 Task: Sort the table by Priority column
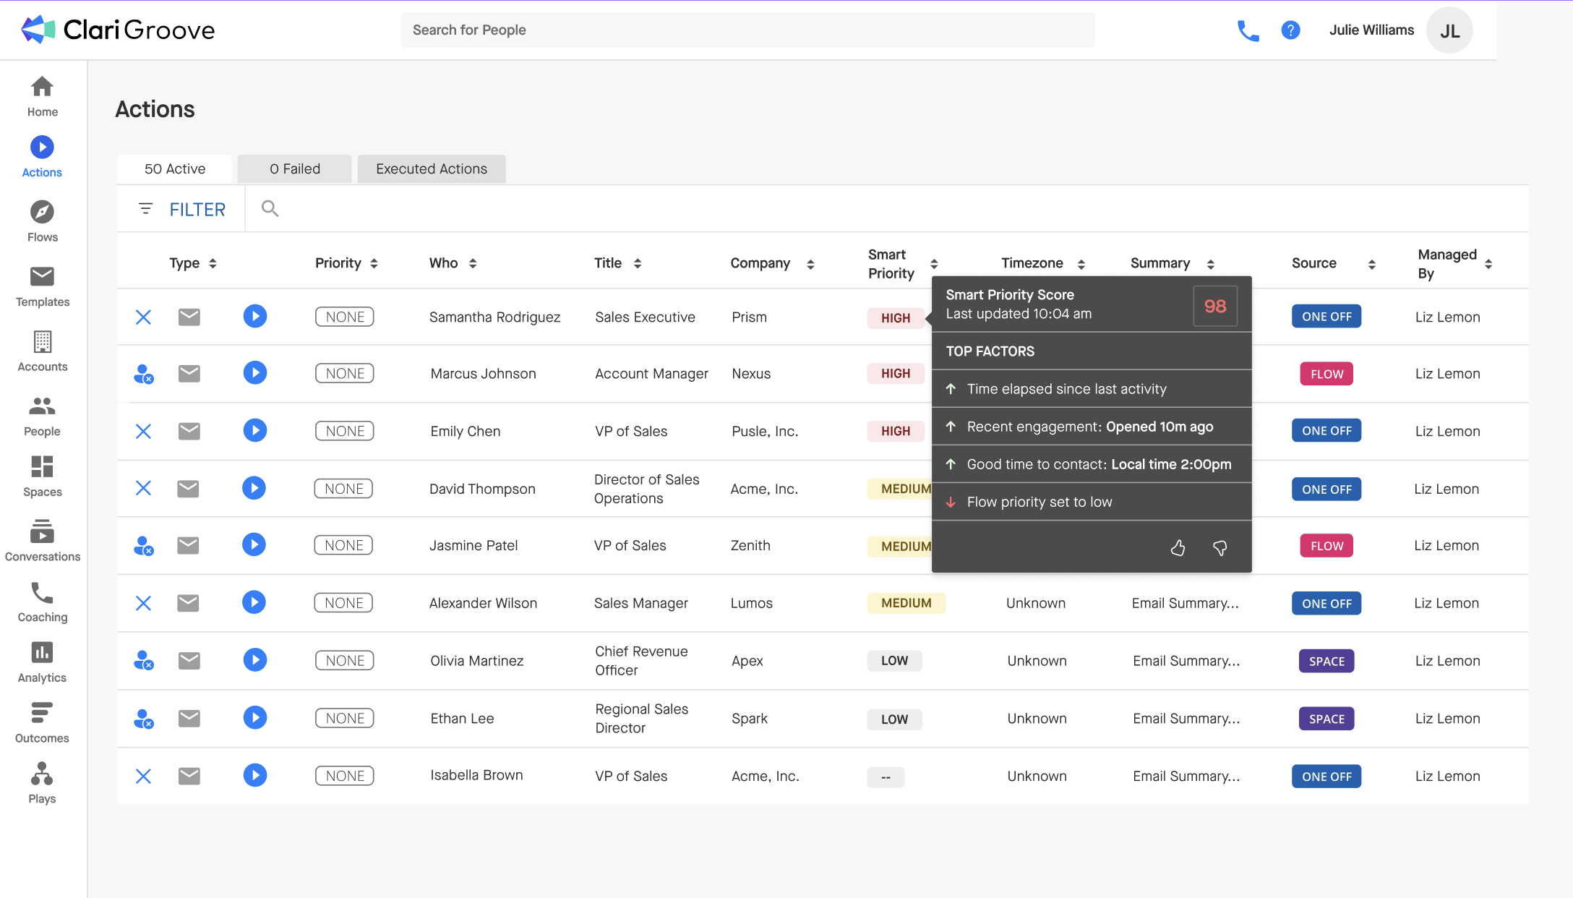(374, 263)
